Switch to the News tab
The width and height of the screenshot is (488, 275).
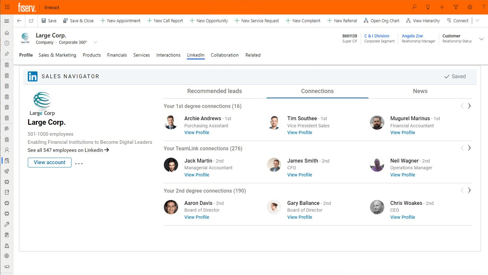pyautogui.click(x=420, y=91)
